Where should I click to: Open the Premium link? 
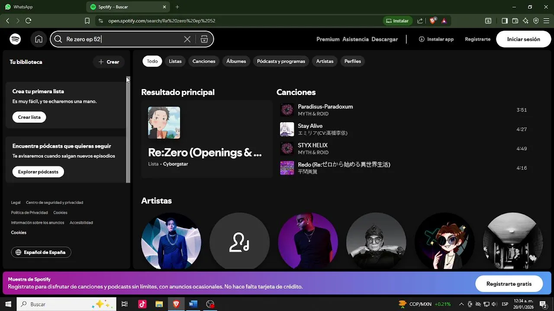(328, 39)
